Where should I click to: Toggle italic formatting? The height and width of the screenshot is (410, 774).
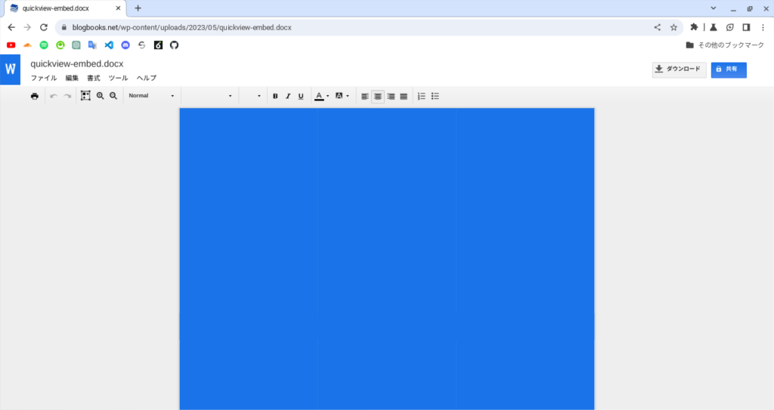[x=288, y=96]
